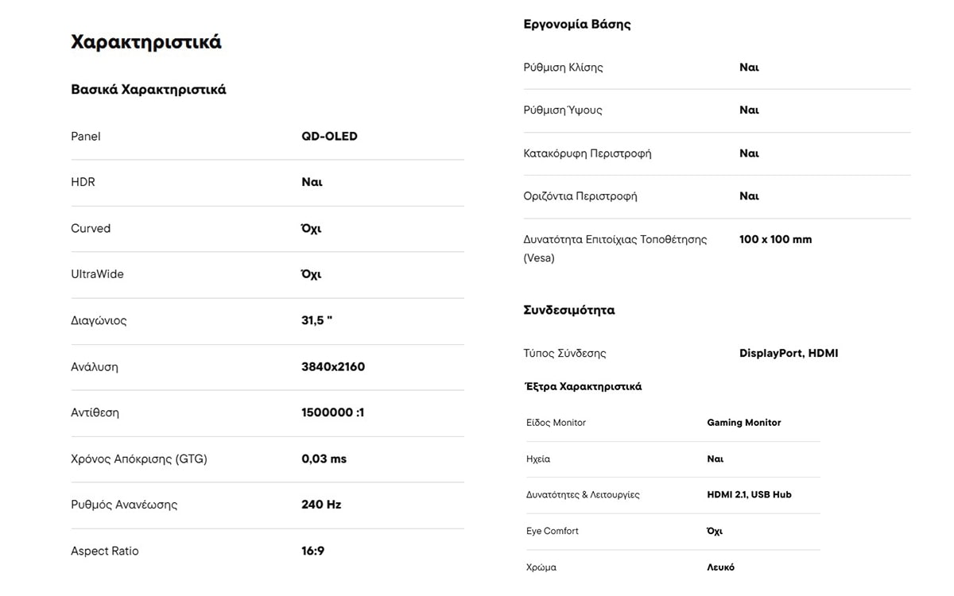954x596 pixels.
Task: Select the Gaming Monitor value
Action: pos(744,423)
